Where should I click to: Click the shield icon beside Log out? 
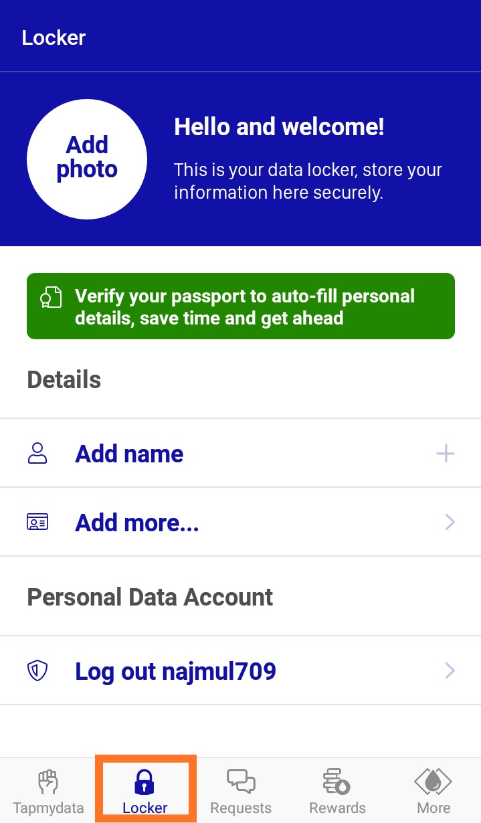click(37, 671)
